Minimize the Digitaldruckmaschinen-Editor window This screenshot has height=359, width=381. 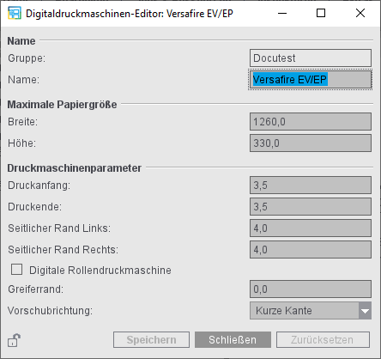[x=282, y=13]
